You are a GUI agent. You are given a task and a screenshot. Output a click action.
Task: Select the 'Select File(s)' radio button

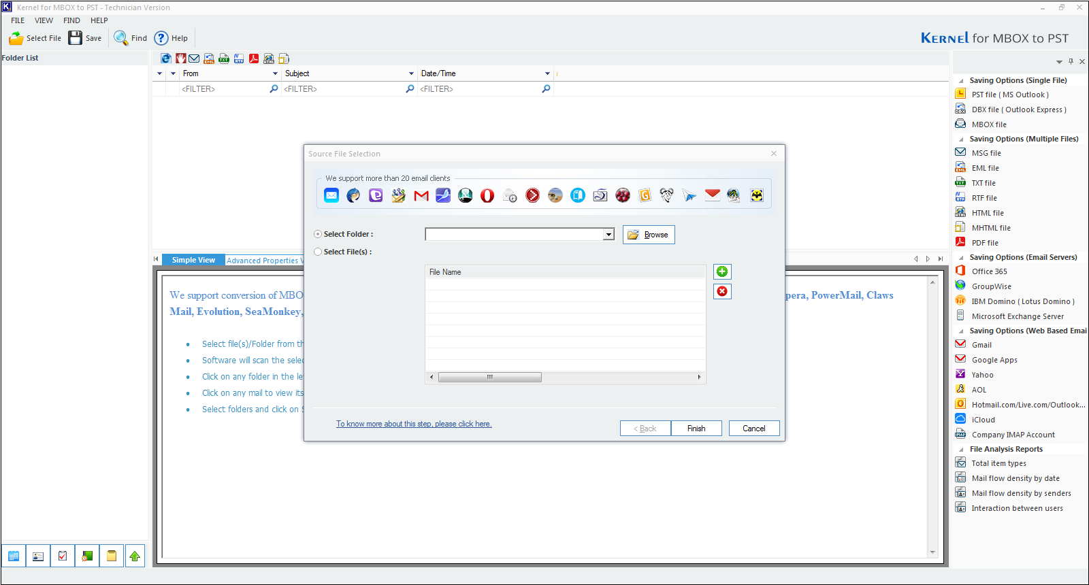click(318, 252)
